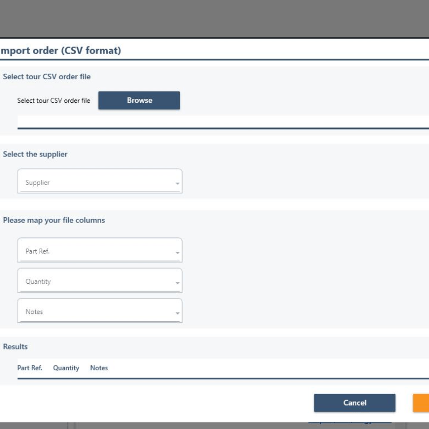Click the Supplier dropdown arrow icon
Screen dimensions: 429x429
(178, 184)
